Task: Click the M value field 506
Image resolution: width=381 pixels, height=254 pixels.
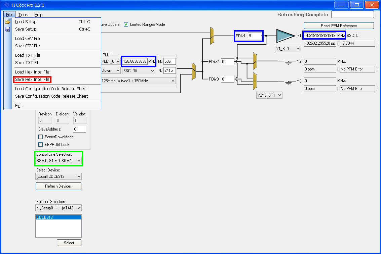Action: tap(169, 61)
